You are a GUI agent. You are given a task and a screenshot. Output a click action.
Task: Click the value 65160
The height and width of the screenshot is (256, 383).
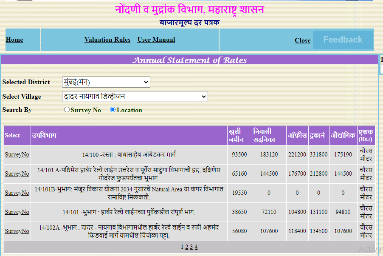(239, 174)
